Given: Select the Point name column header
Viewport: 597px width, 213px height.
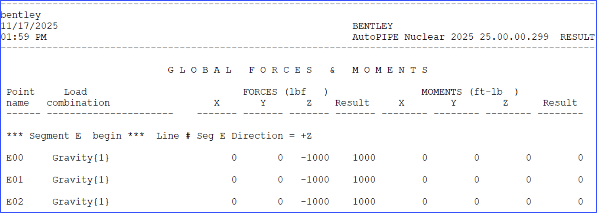Looking at the screenshot, I should pyautogui.click(x=21, y=97).
